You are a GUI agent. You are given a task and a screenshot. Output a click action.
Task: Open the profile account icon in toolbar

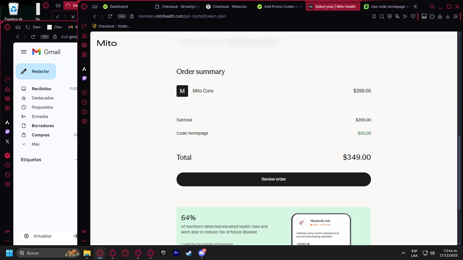point(440,16)
